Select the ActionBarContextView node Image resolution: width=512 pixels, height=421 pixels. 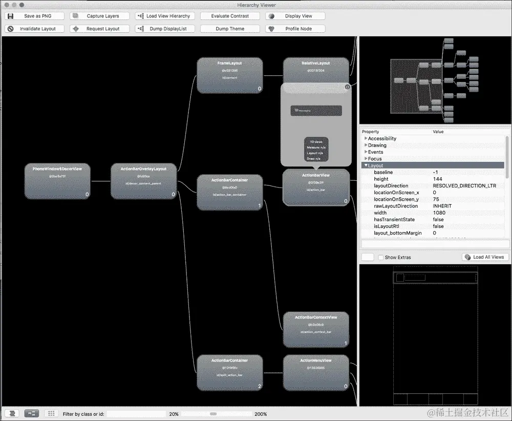[316, 329]
